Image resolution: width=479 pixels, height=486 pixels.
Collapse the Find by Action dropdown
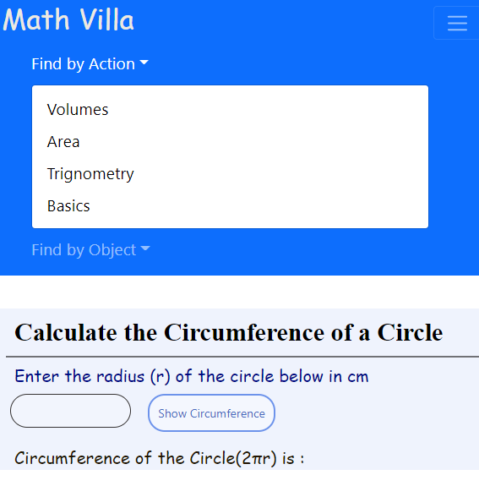point(90,64)
